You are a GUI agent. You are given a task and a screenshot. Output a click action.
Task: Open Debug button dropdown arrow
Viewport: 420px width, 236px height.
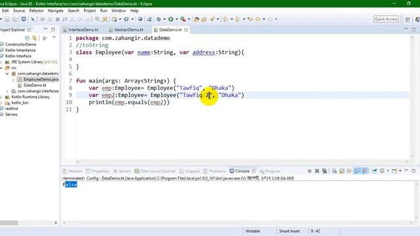point(165,19)
